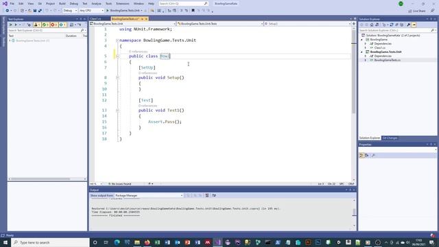
Task: Open Excel from the taskbar
Action: tap(157, 242)
